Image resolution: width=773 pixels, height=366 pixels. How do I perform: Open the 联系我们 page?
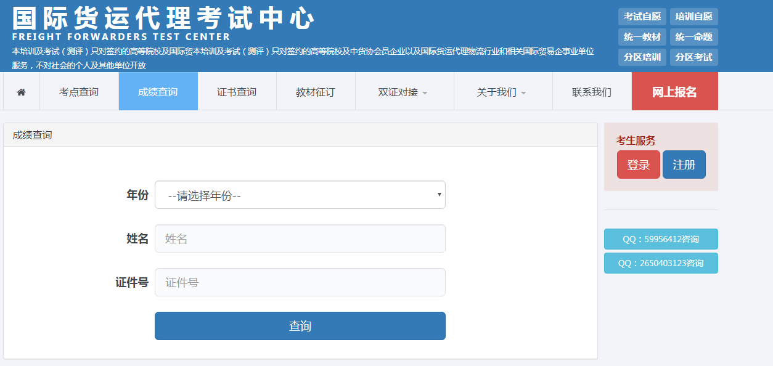(x=592, y=92)
